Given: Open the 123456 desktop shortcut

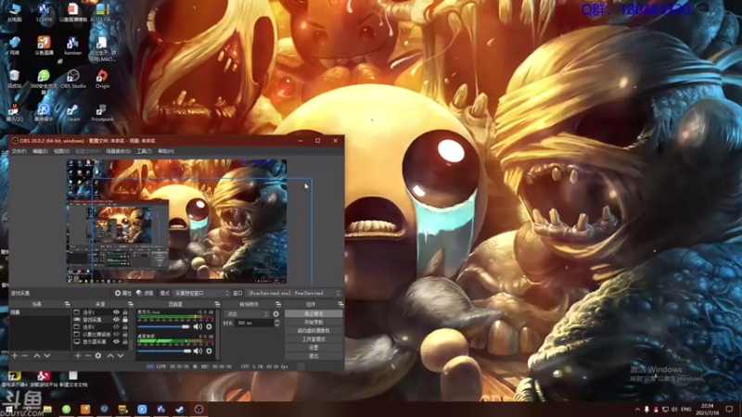Looking at the screenshot, I should click(44, 12).
